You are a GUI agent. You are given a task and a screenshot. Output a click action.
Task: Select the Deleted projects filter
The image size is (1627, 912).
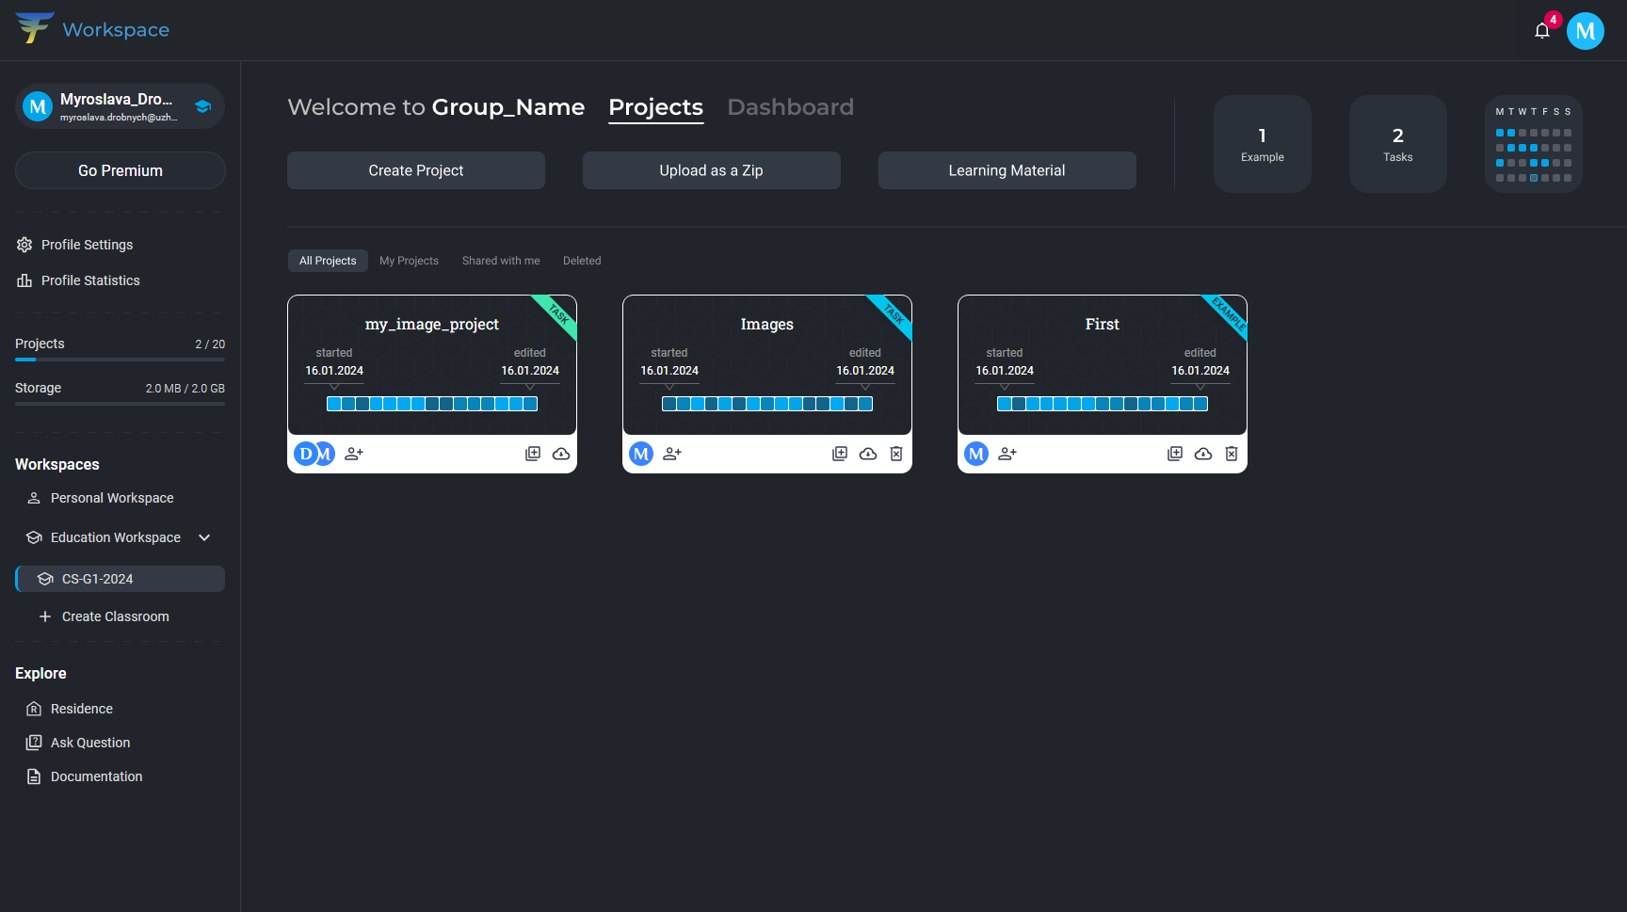click(x=582, y=261)
